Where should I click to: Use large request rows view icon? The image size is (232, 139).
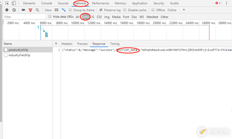57,10
